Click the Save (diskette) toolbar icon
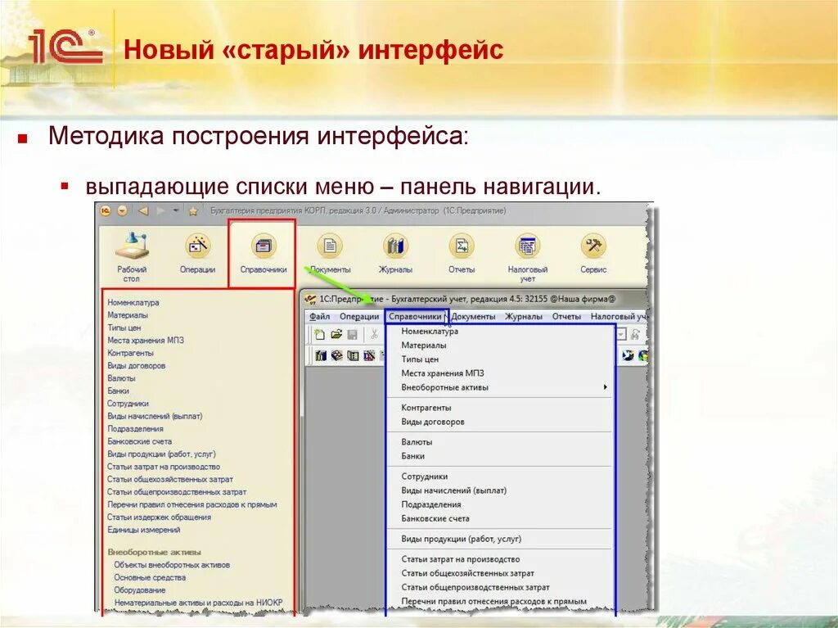Screen dimensions: 838x628 coord(352,335)
